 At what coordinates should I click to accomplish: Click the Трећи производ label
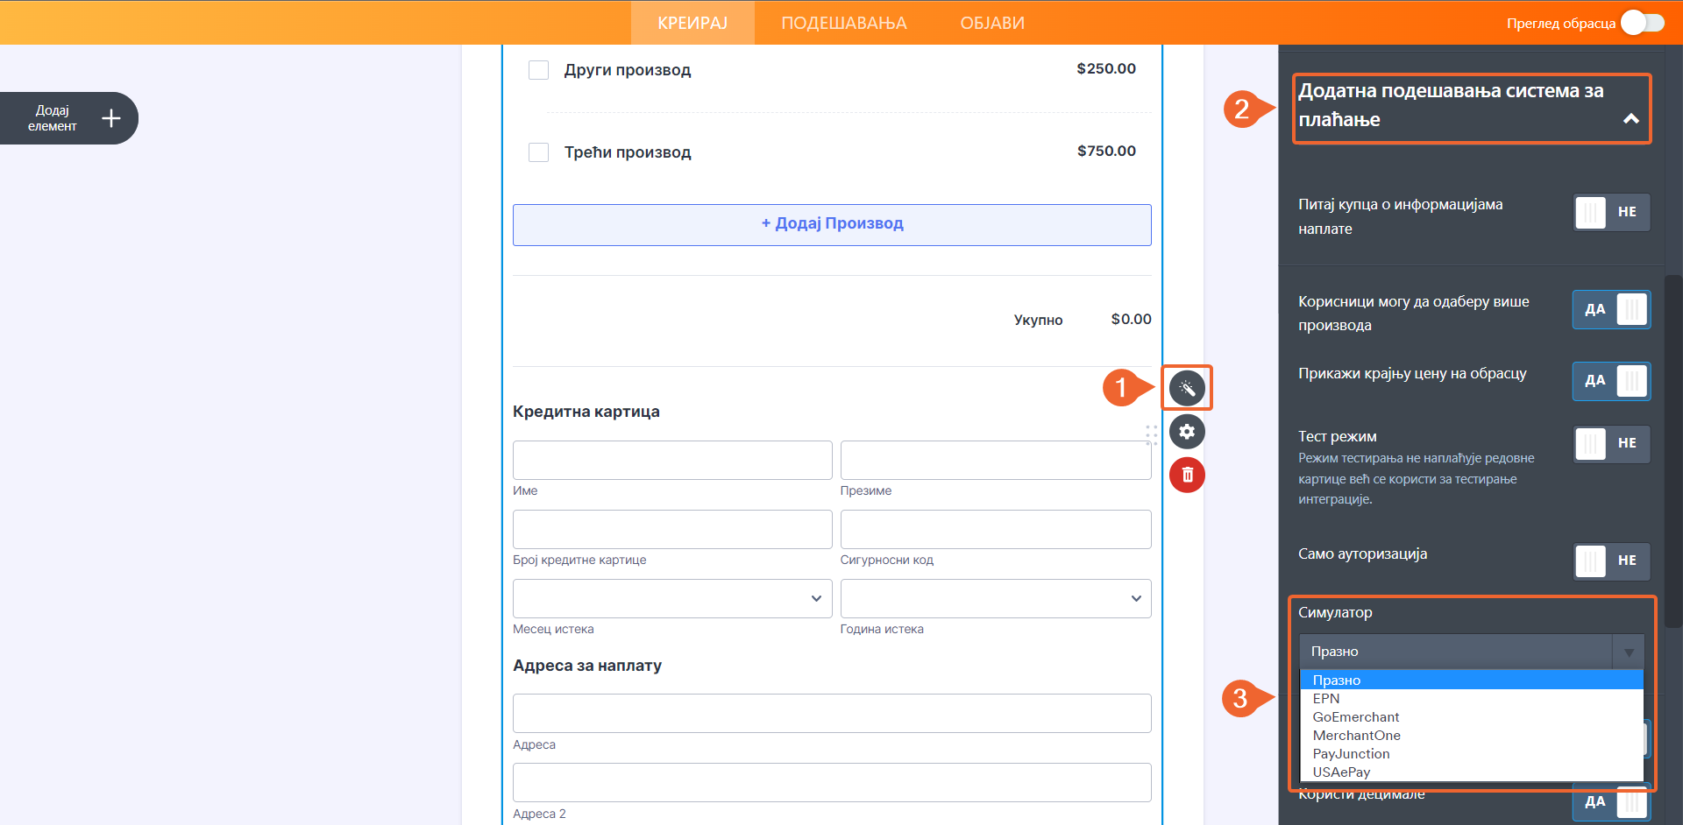pyautogui.click(x=628, y=152)
